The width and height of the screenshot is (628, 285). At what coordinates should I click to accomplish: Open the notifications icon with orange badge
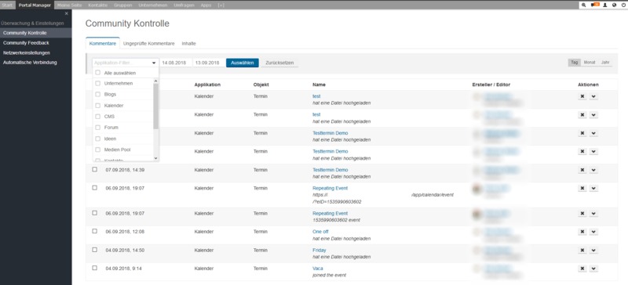coord(595,5)
